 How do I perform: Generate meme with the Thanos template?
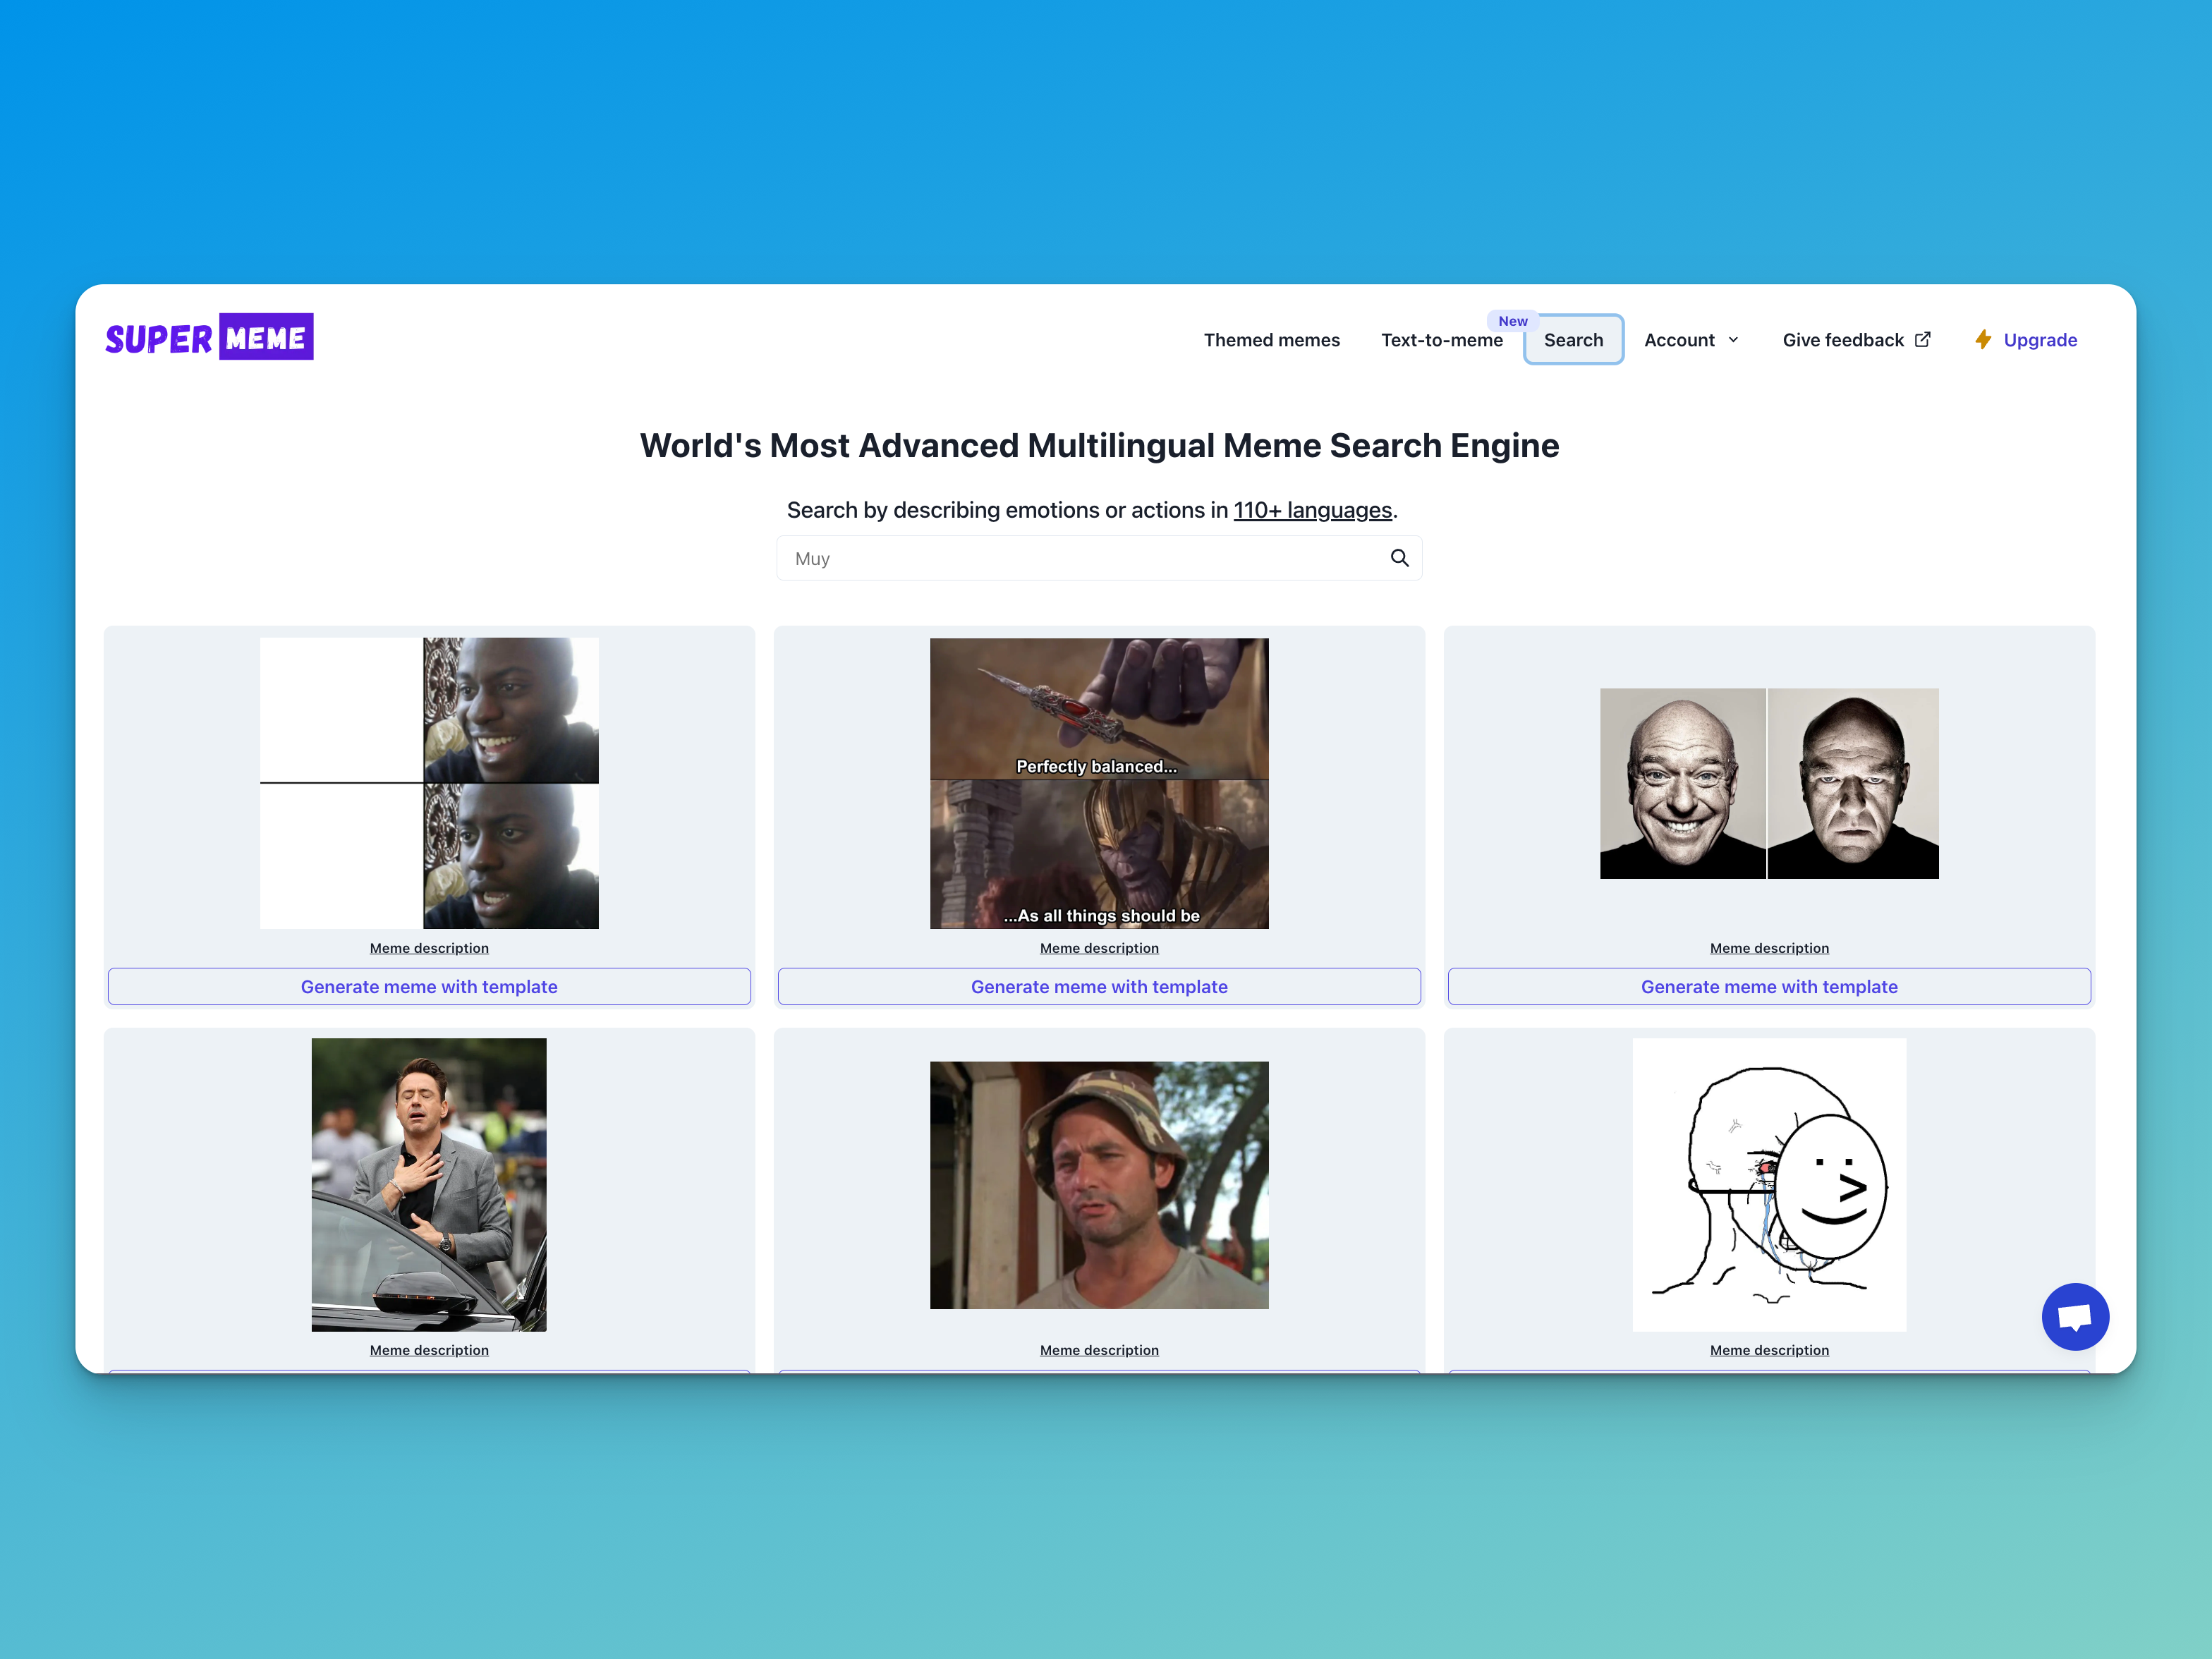[x=1098, y=986]
